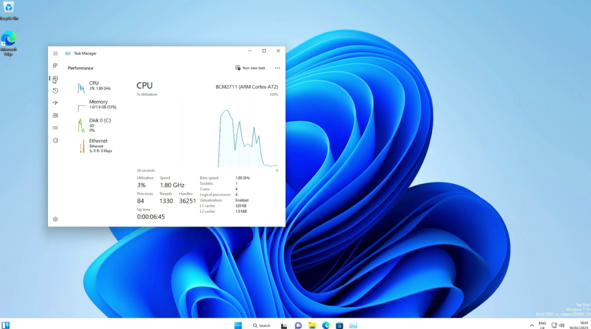Image resolution: width=591 pixels, height=329 pixels.
Task: Open the more options ellipsis menu
Action: click(278, 68)
